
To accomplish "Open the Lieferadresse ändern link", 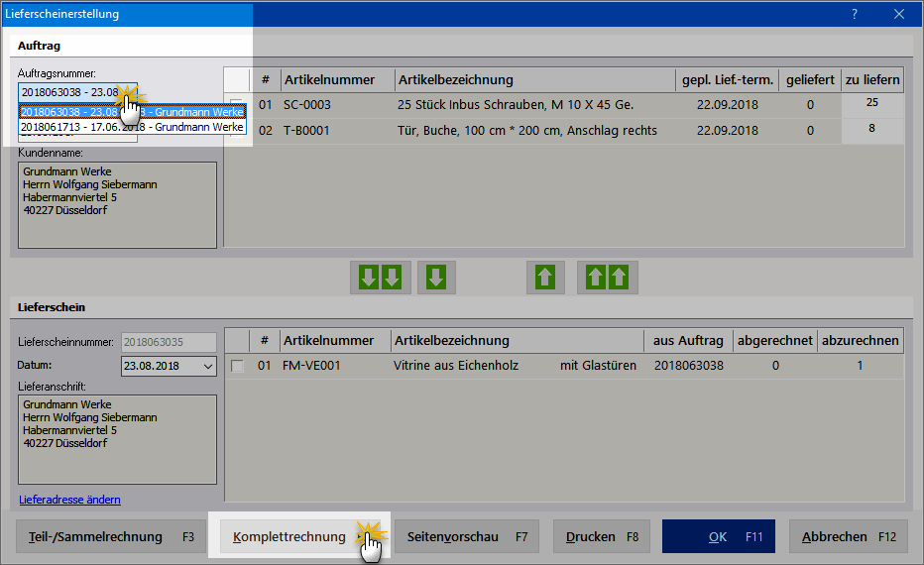I will point(69,500).
